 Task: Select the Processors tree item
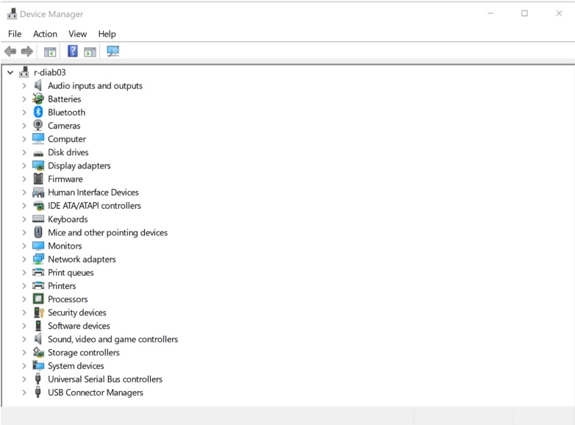point(68,299)
